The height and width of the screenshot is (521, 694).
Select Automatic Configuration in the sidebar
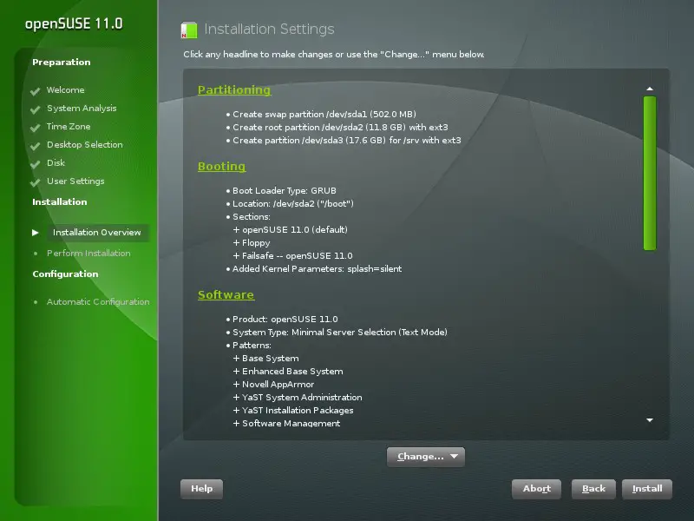pyautogui.click(x=98, y=302)
